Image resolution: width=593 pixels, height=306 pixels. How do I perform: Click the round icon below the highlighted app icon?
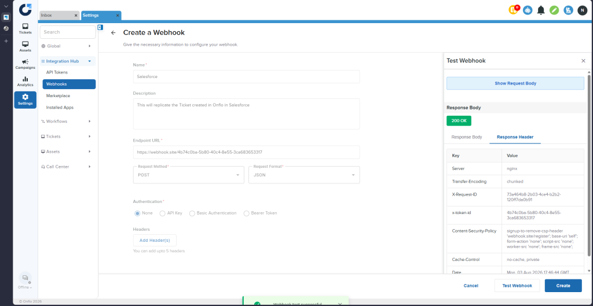click(x=6, y=28)
